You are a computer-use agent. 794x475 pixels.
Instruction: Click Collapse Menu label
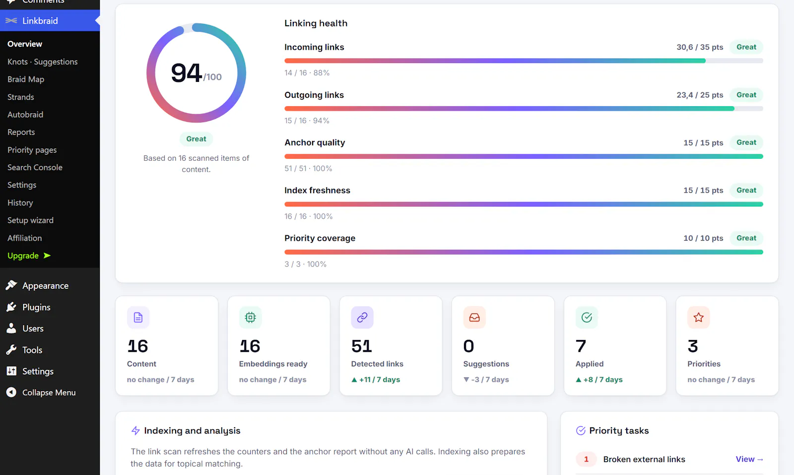(49, 393)
